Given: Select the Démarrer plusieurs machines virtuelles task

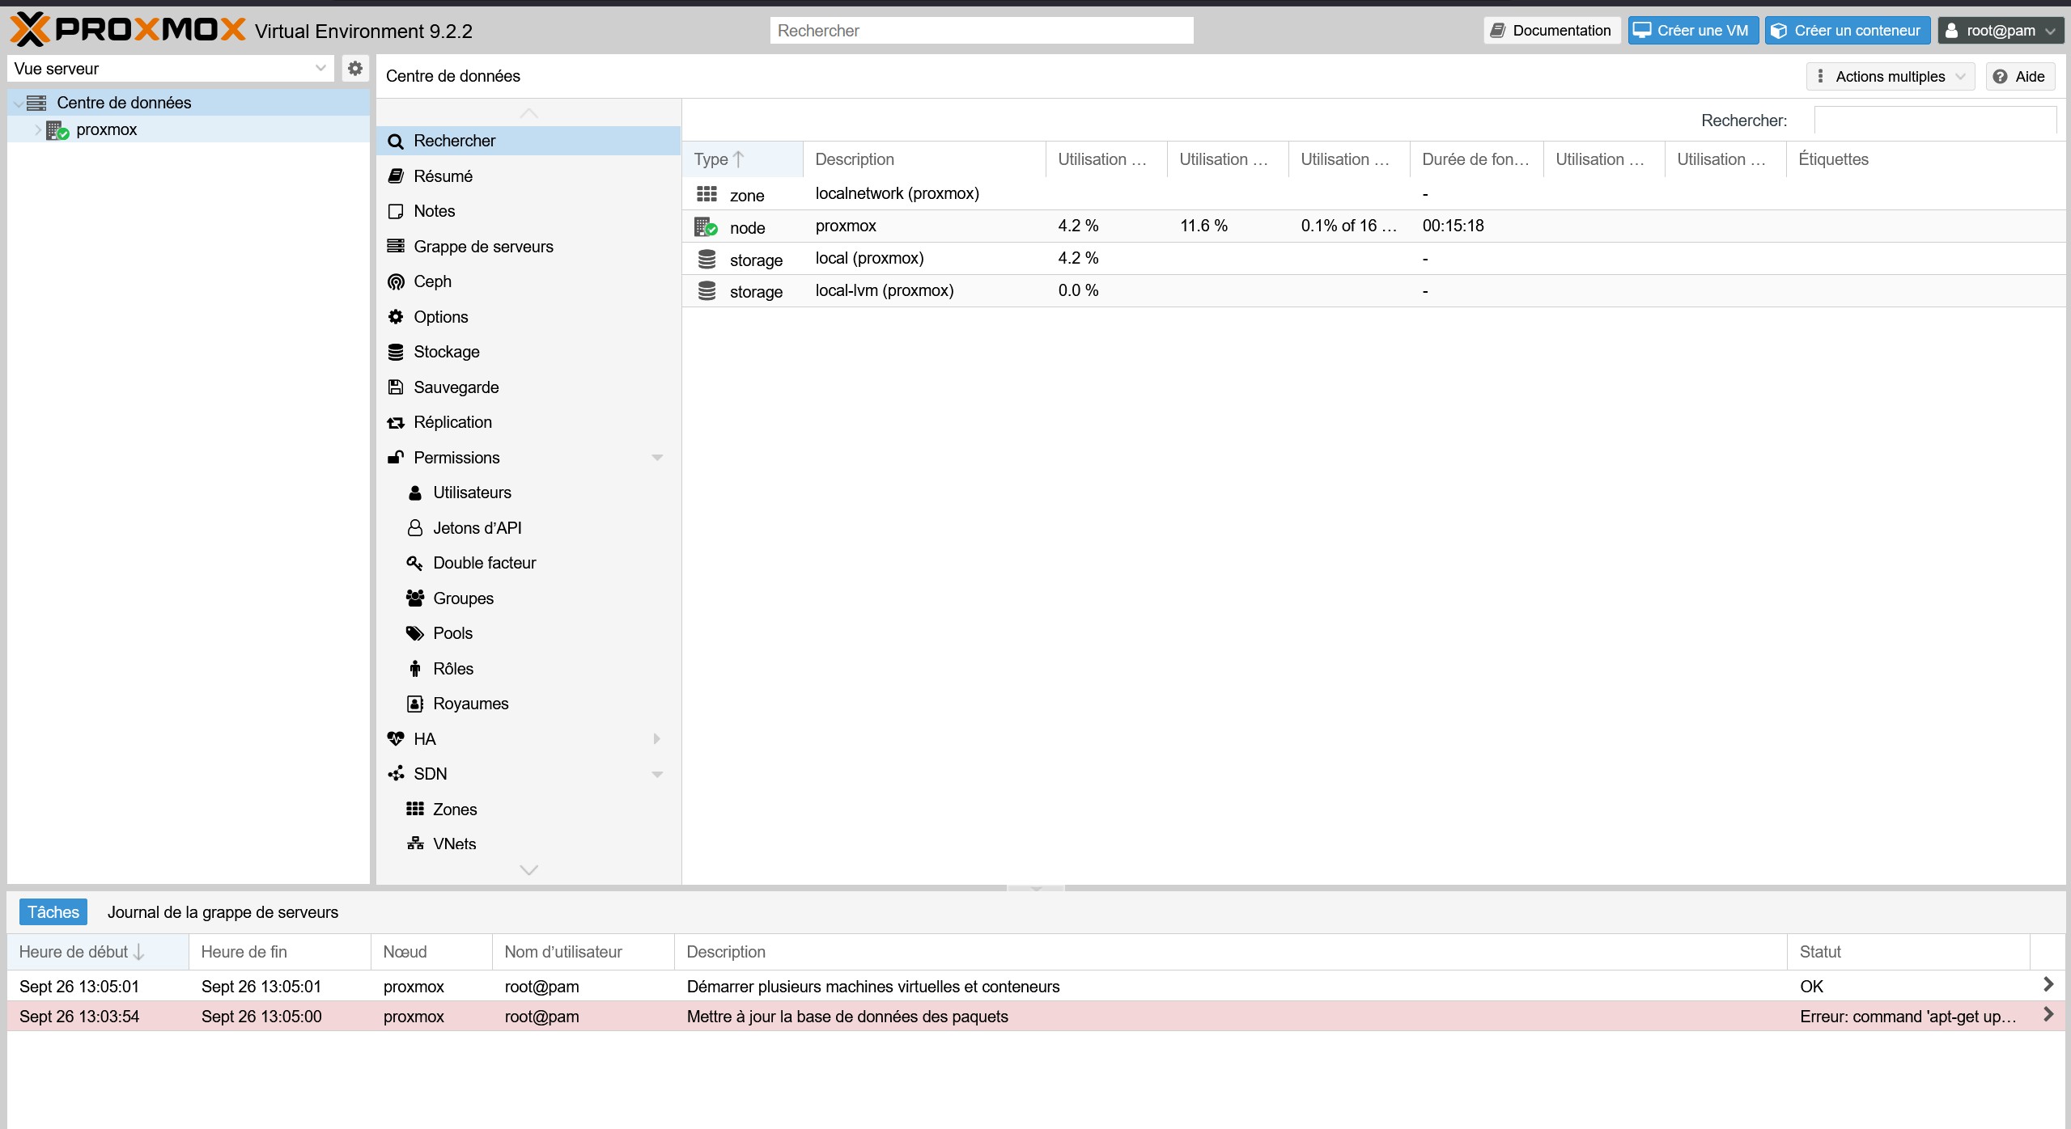Looking at the screenshot, I should 1036,987.
